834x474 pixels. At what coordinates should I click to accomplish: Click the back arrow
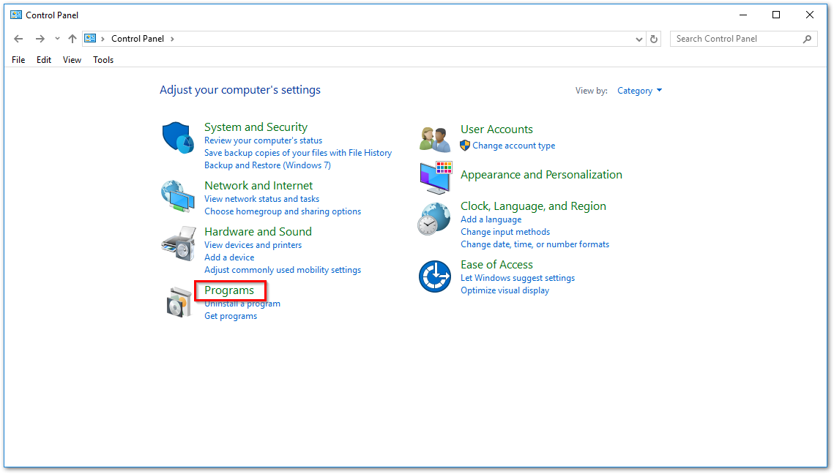(18, 38)
